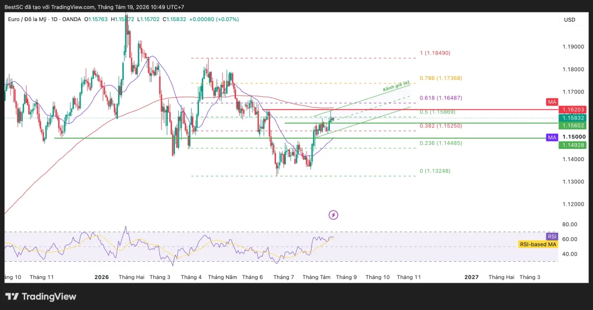Click the purple lightning event icon
Image resolution: width=593 pixels, height=310 pixels.
(x=333, y=215)
